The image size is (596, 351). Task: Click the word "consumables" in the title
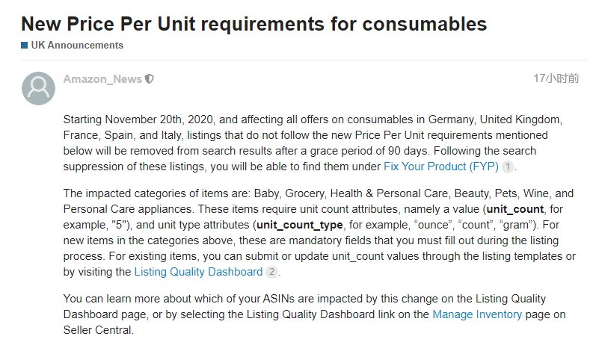point(425,24)
